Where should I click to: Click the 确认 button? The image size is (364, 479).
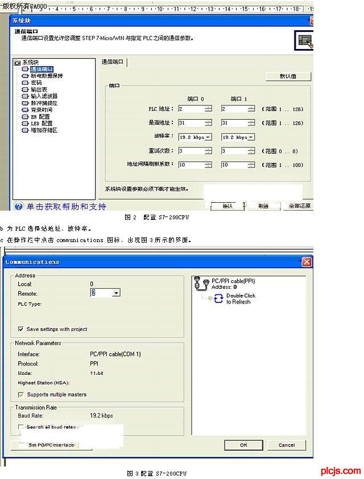tap(227, 206)
